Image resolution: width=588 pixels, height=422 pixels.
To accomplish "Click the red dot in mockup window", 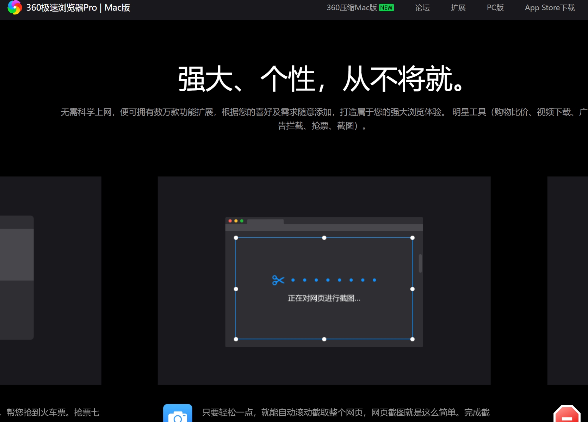I will point(230,221).
